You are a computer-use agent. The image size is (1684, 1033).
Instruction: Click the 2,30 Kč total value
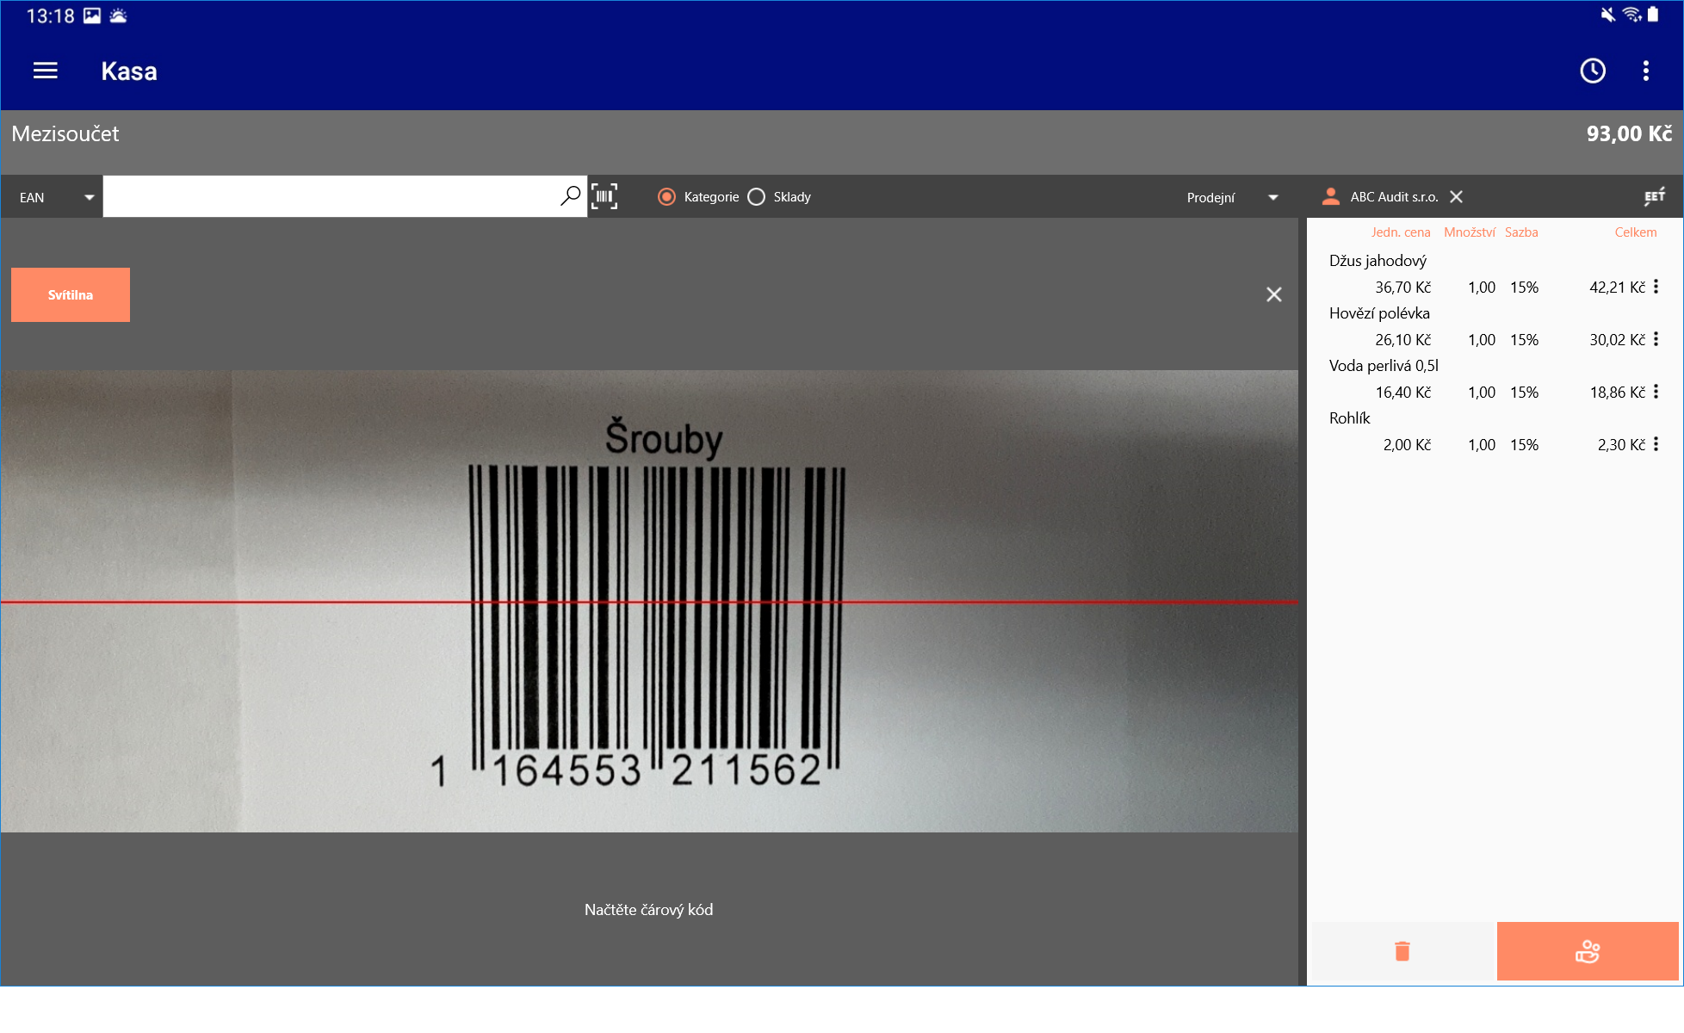tap(1621, 445)
